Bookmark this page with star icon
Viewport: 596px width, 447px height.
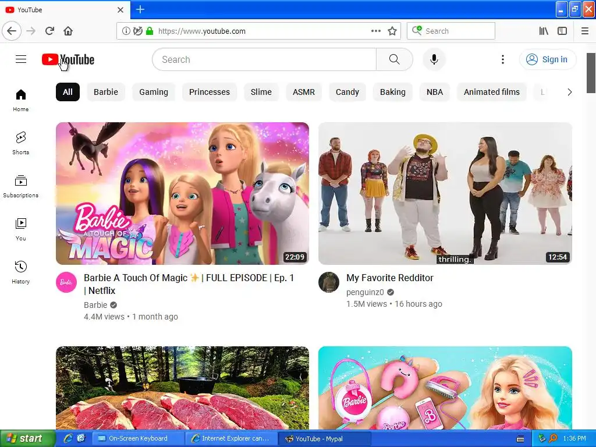coord(392,31)
